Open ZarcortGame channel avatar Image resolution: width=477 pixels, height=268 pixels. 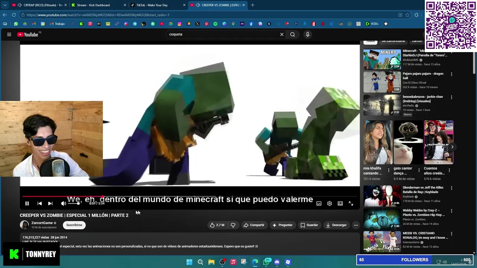point(24,225)
